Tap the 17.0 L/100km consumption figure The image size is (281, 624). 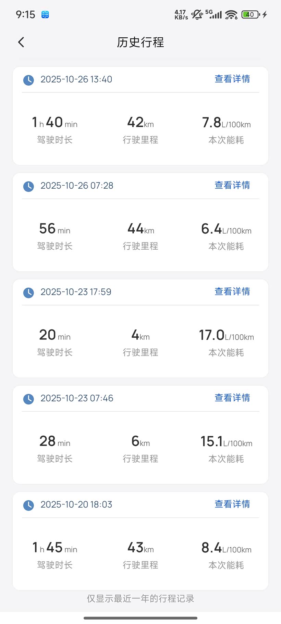pyautogui.click(x=226, y=335)
